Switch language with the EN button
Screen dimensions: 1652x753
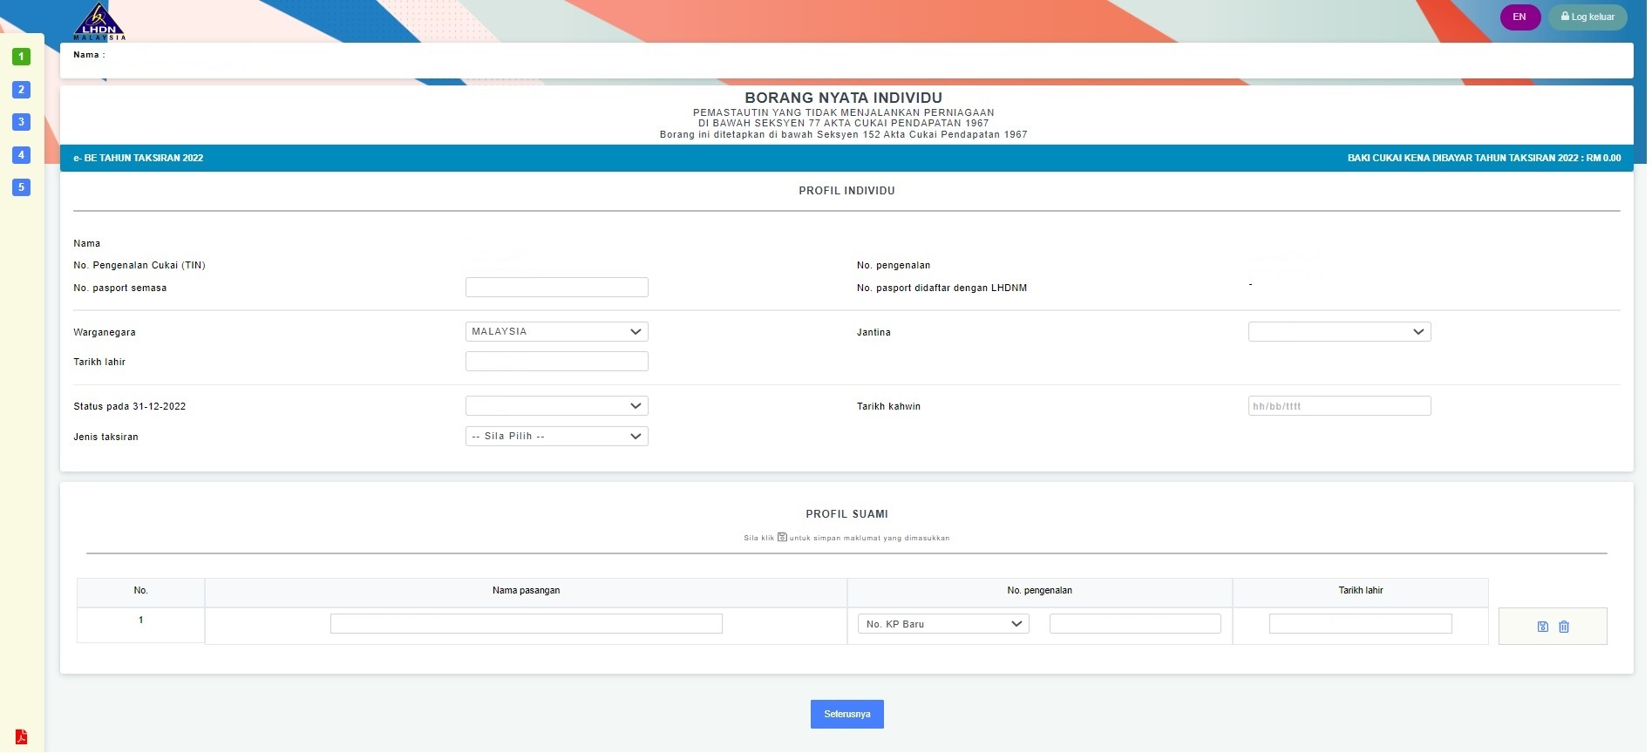click(x=1519, y=17)
